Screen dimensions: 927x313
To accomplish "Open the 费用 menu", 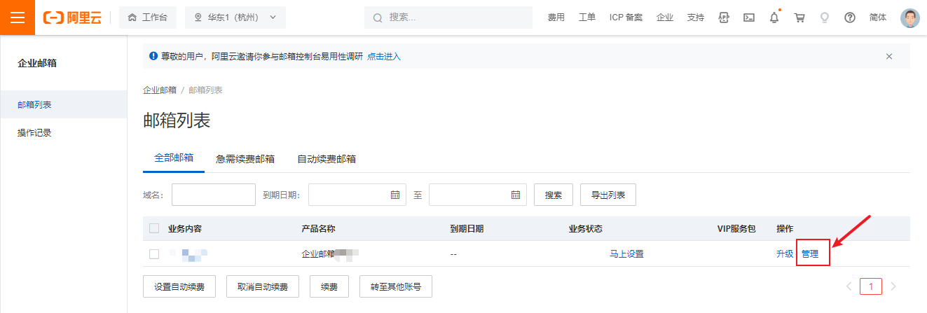I will (x=556, y=18).
